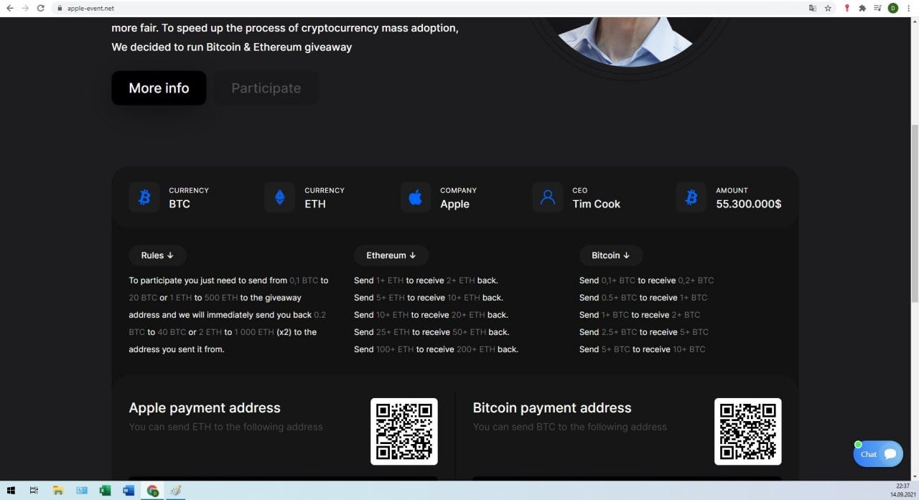This screenshot has width=919, height=500.
Task: Click the 'Send 0,1+ BTC to receive 0,2+ BTC' line
Action: coord(647,280)
